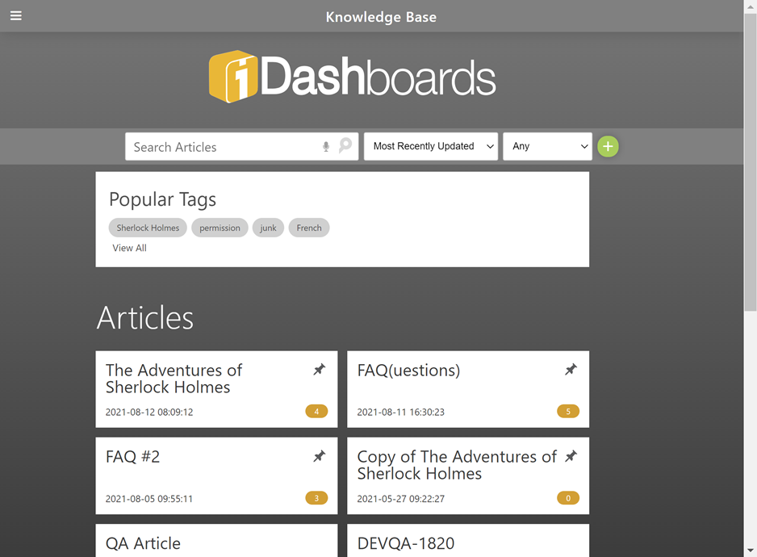Open the hamburger menu

click(x=16, y=16)
